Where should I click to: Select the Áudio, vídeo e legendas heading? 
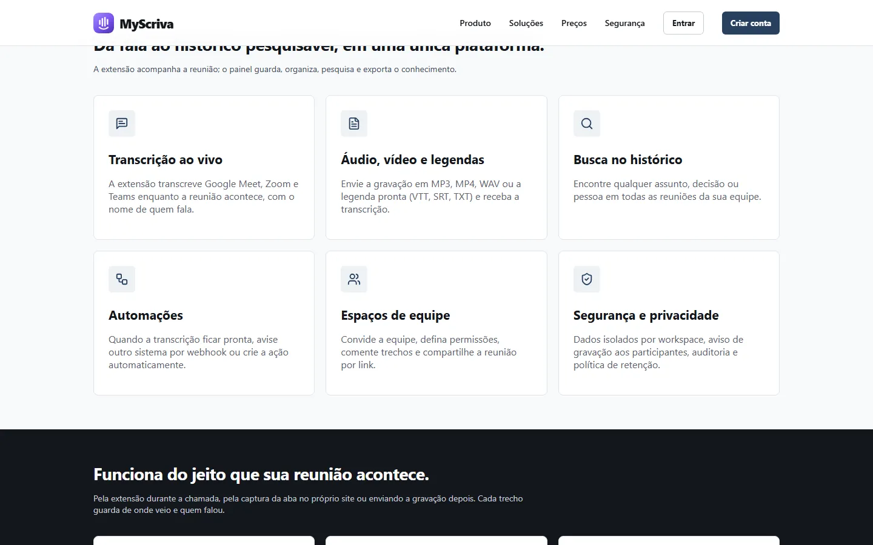412,160
